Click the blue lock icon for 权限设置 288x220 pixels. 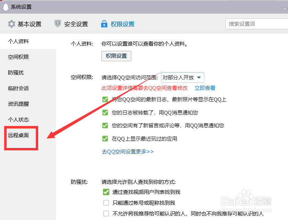coord(104,24)
